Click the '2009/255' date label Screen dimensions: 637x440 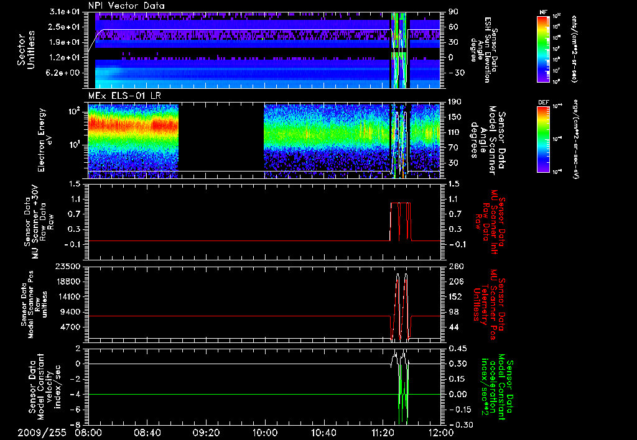42,433
